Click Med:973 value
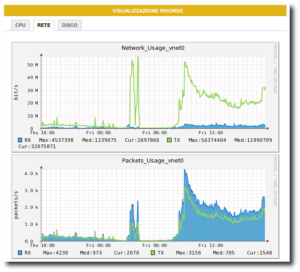The height and width of the screenshot is (272, 300). [91, 253]
